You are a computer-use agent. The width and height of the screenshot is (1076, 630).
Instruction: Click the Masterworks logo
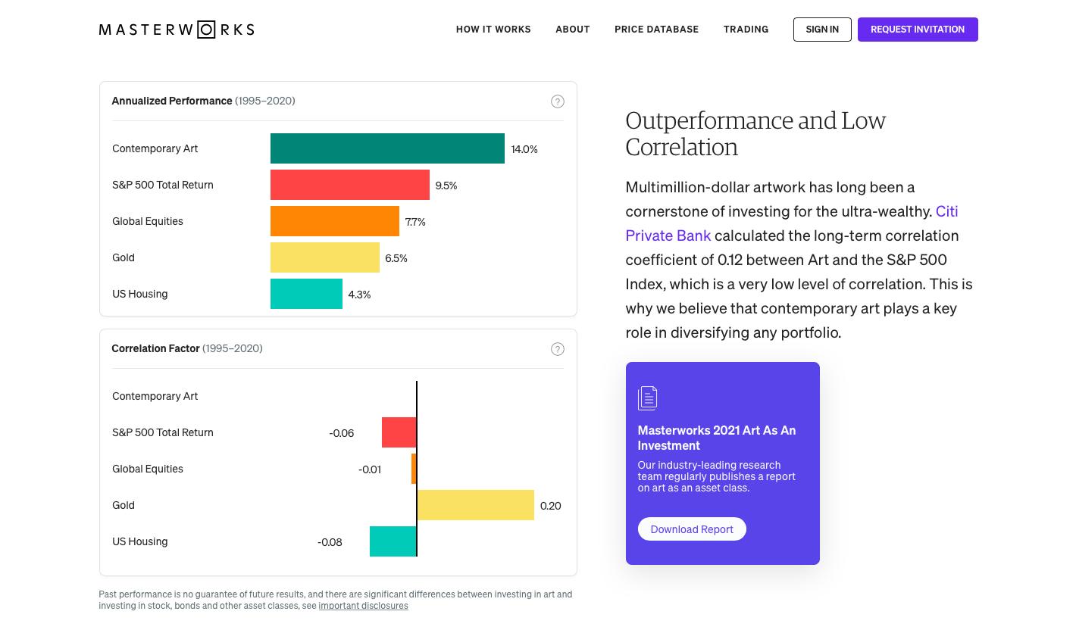(x=177, y=30)
